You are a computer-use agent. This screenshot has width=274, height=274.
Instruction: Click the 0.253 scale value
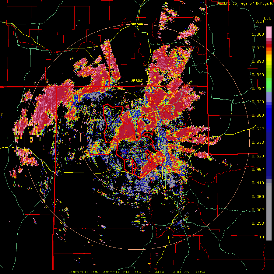pos(258,223)
